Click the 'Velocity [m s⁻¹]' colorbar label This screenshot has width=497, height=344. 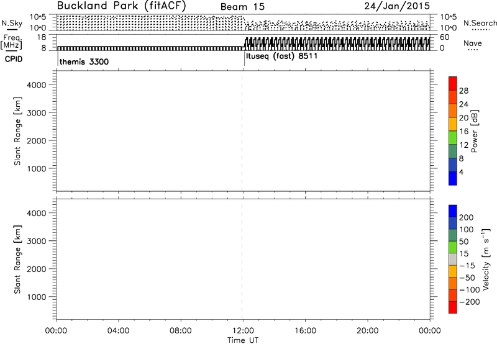tap(486, 259)
